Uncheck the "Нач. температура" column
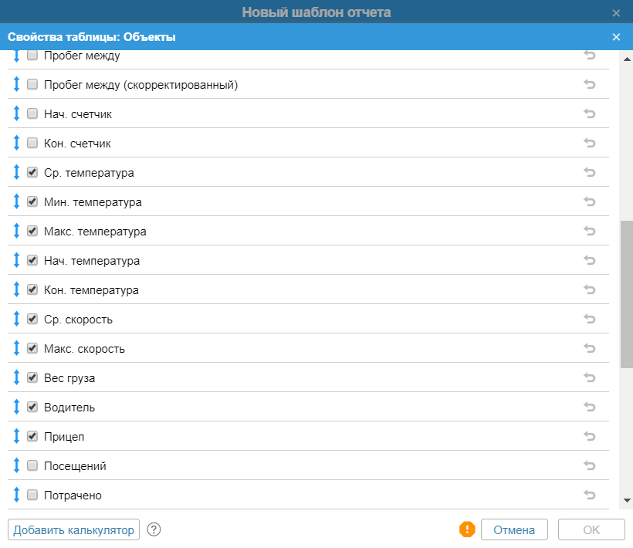This screenshot has width=633, height=548. 32,260
